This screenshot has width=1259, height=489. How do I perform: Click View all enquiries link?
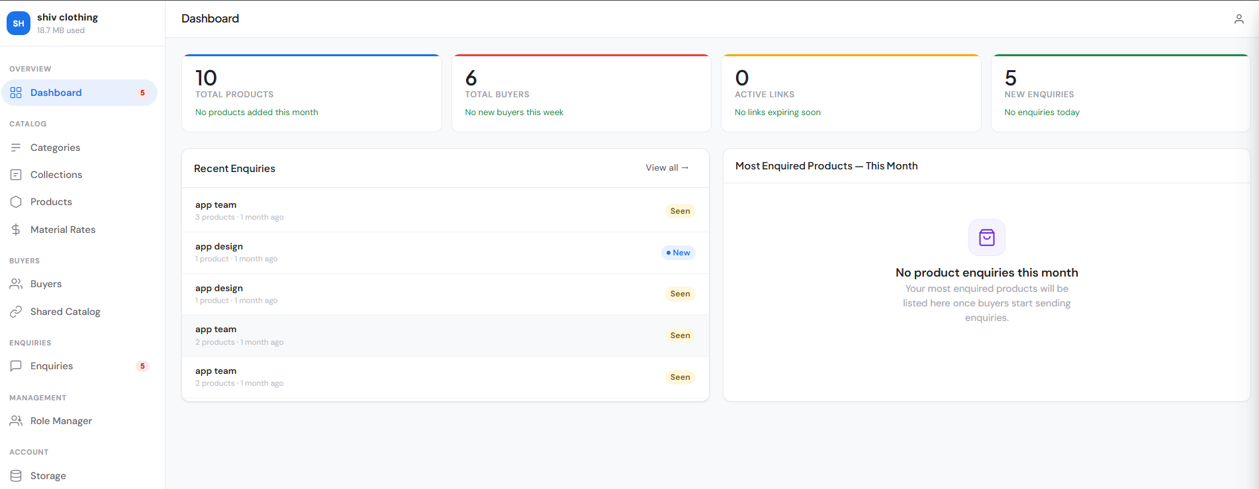(667, 168)
